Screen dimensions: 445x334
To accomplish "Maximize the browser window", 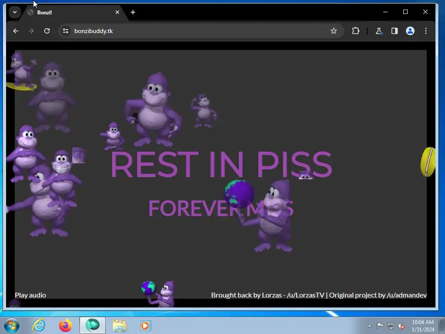I will [x=405, y=12].
